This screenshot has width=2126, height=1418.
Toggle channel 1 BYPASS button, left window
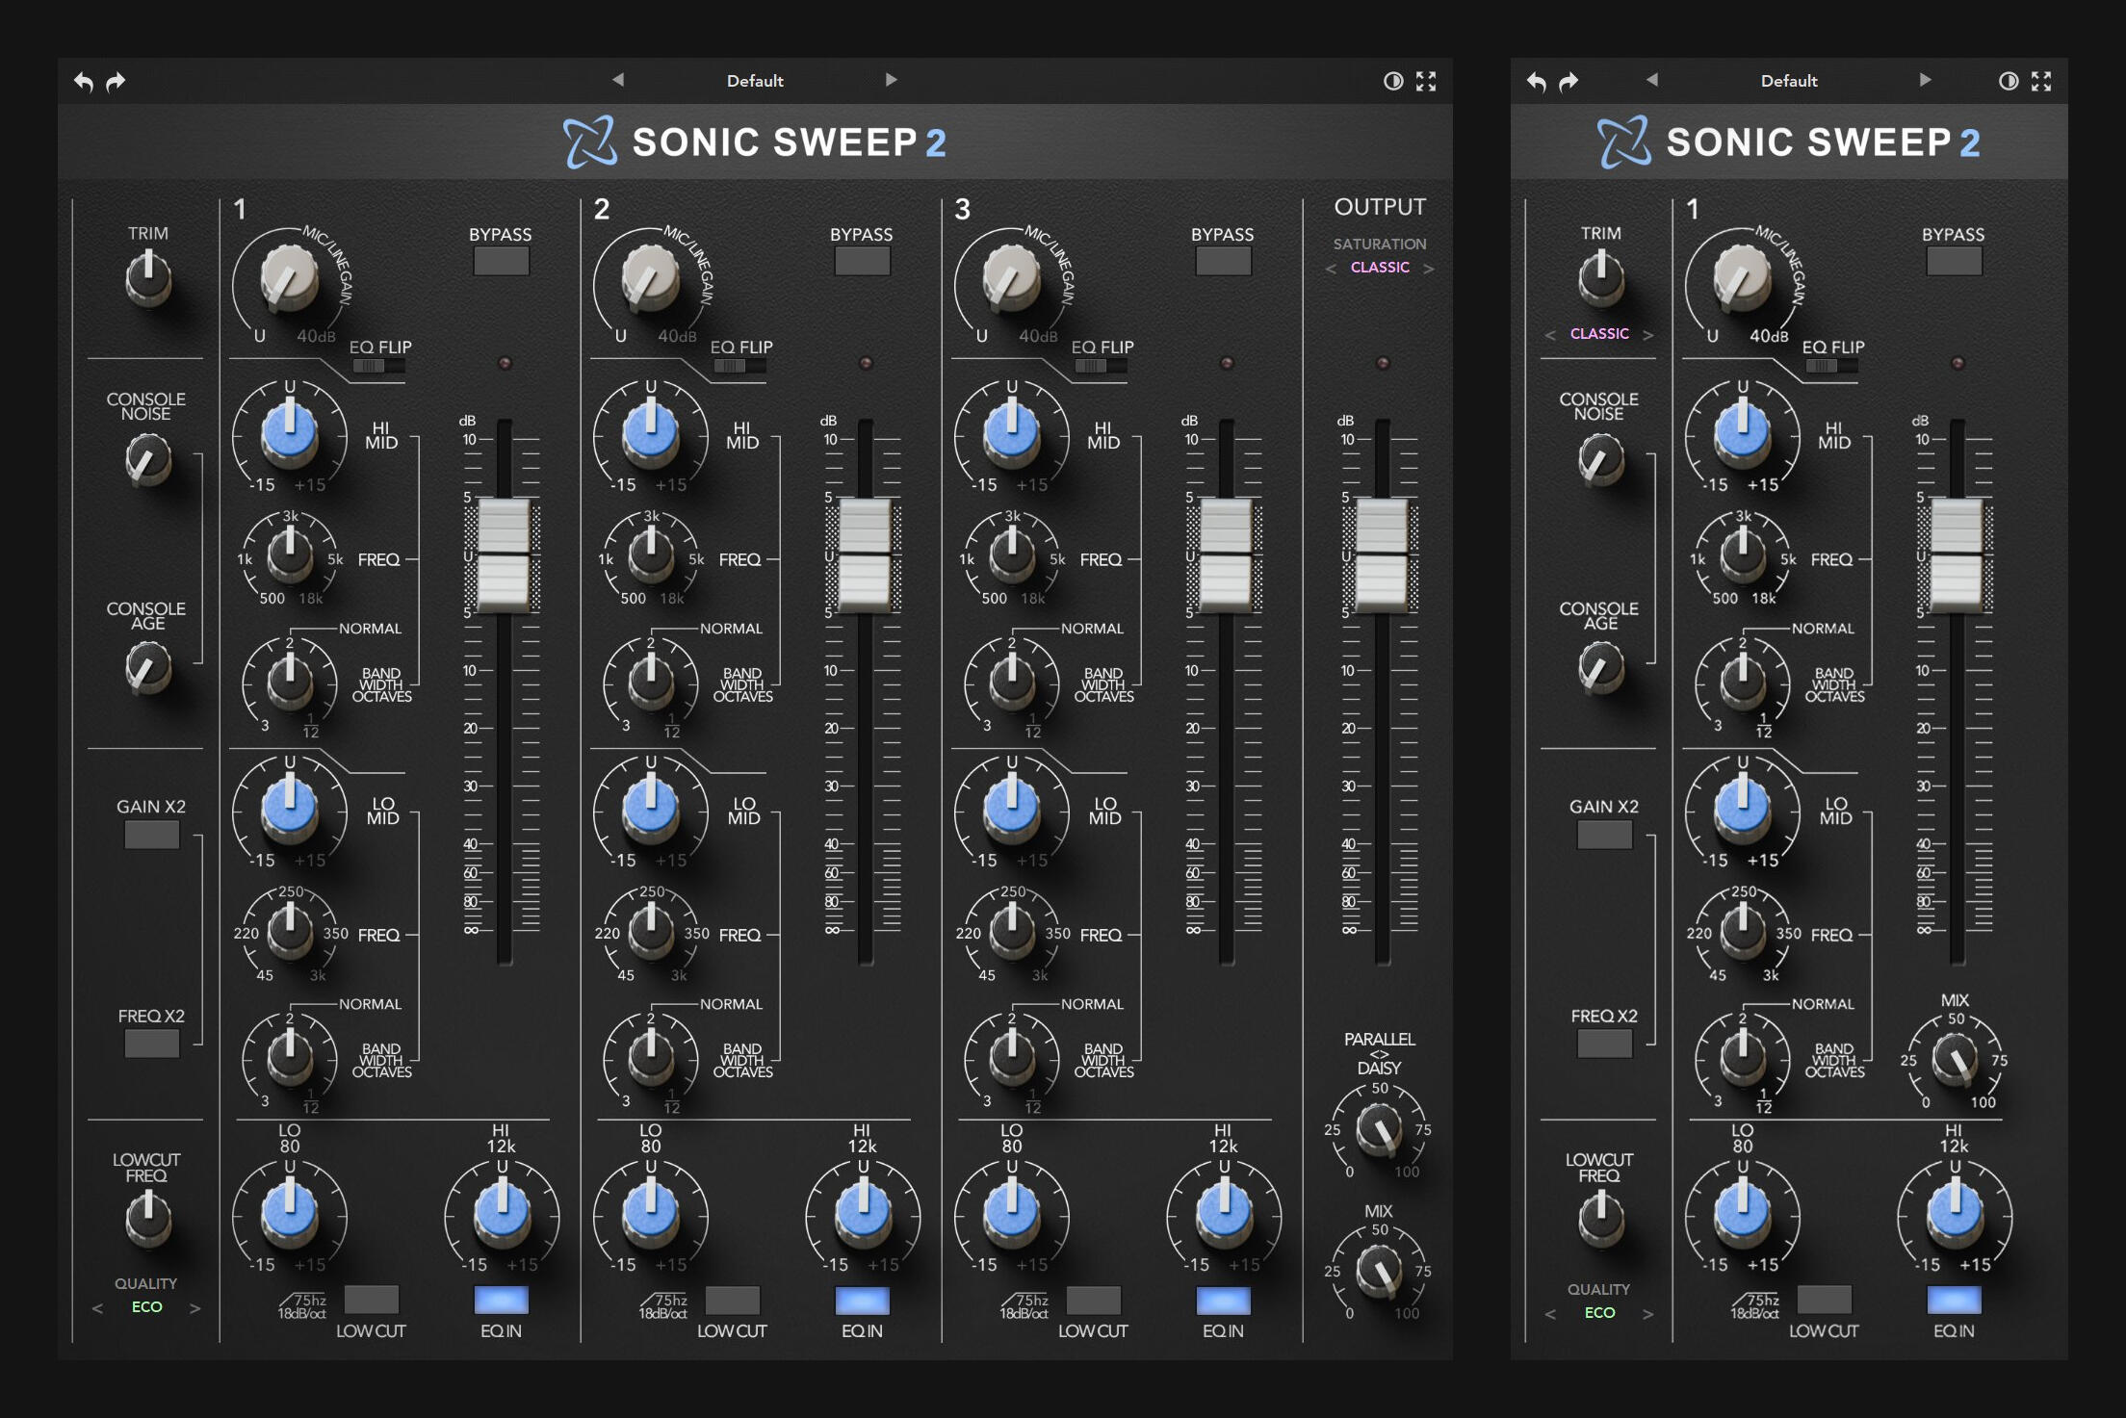pos(501,261)
